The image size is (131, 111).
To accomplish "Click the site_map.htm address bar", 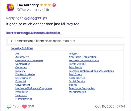I will [65, 41].
